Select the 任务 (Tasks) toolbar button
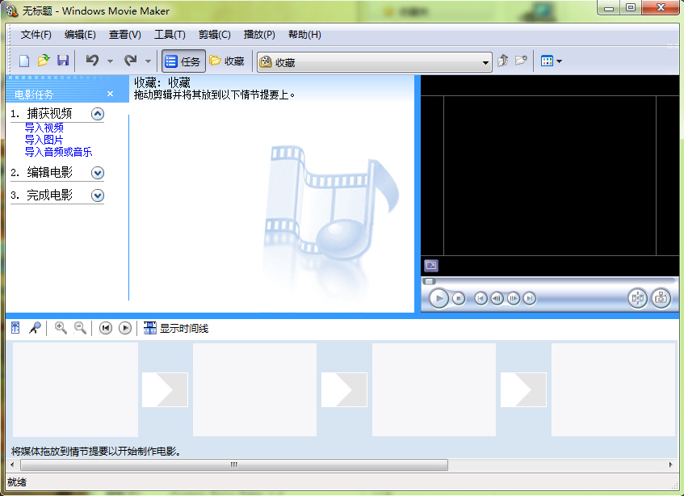 183,61
